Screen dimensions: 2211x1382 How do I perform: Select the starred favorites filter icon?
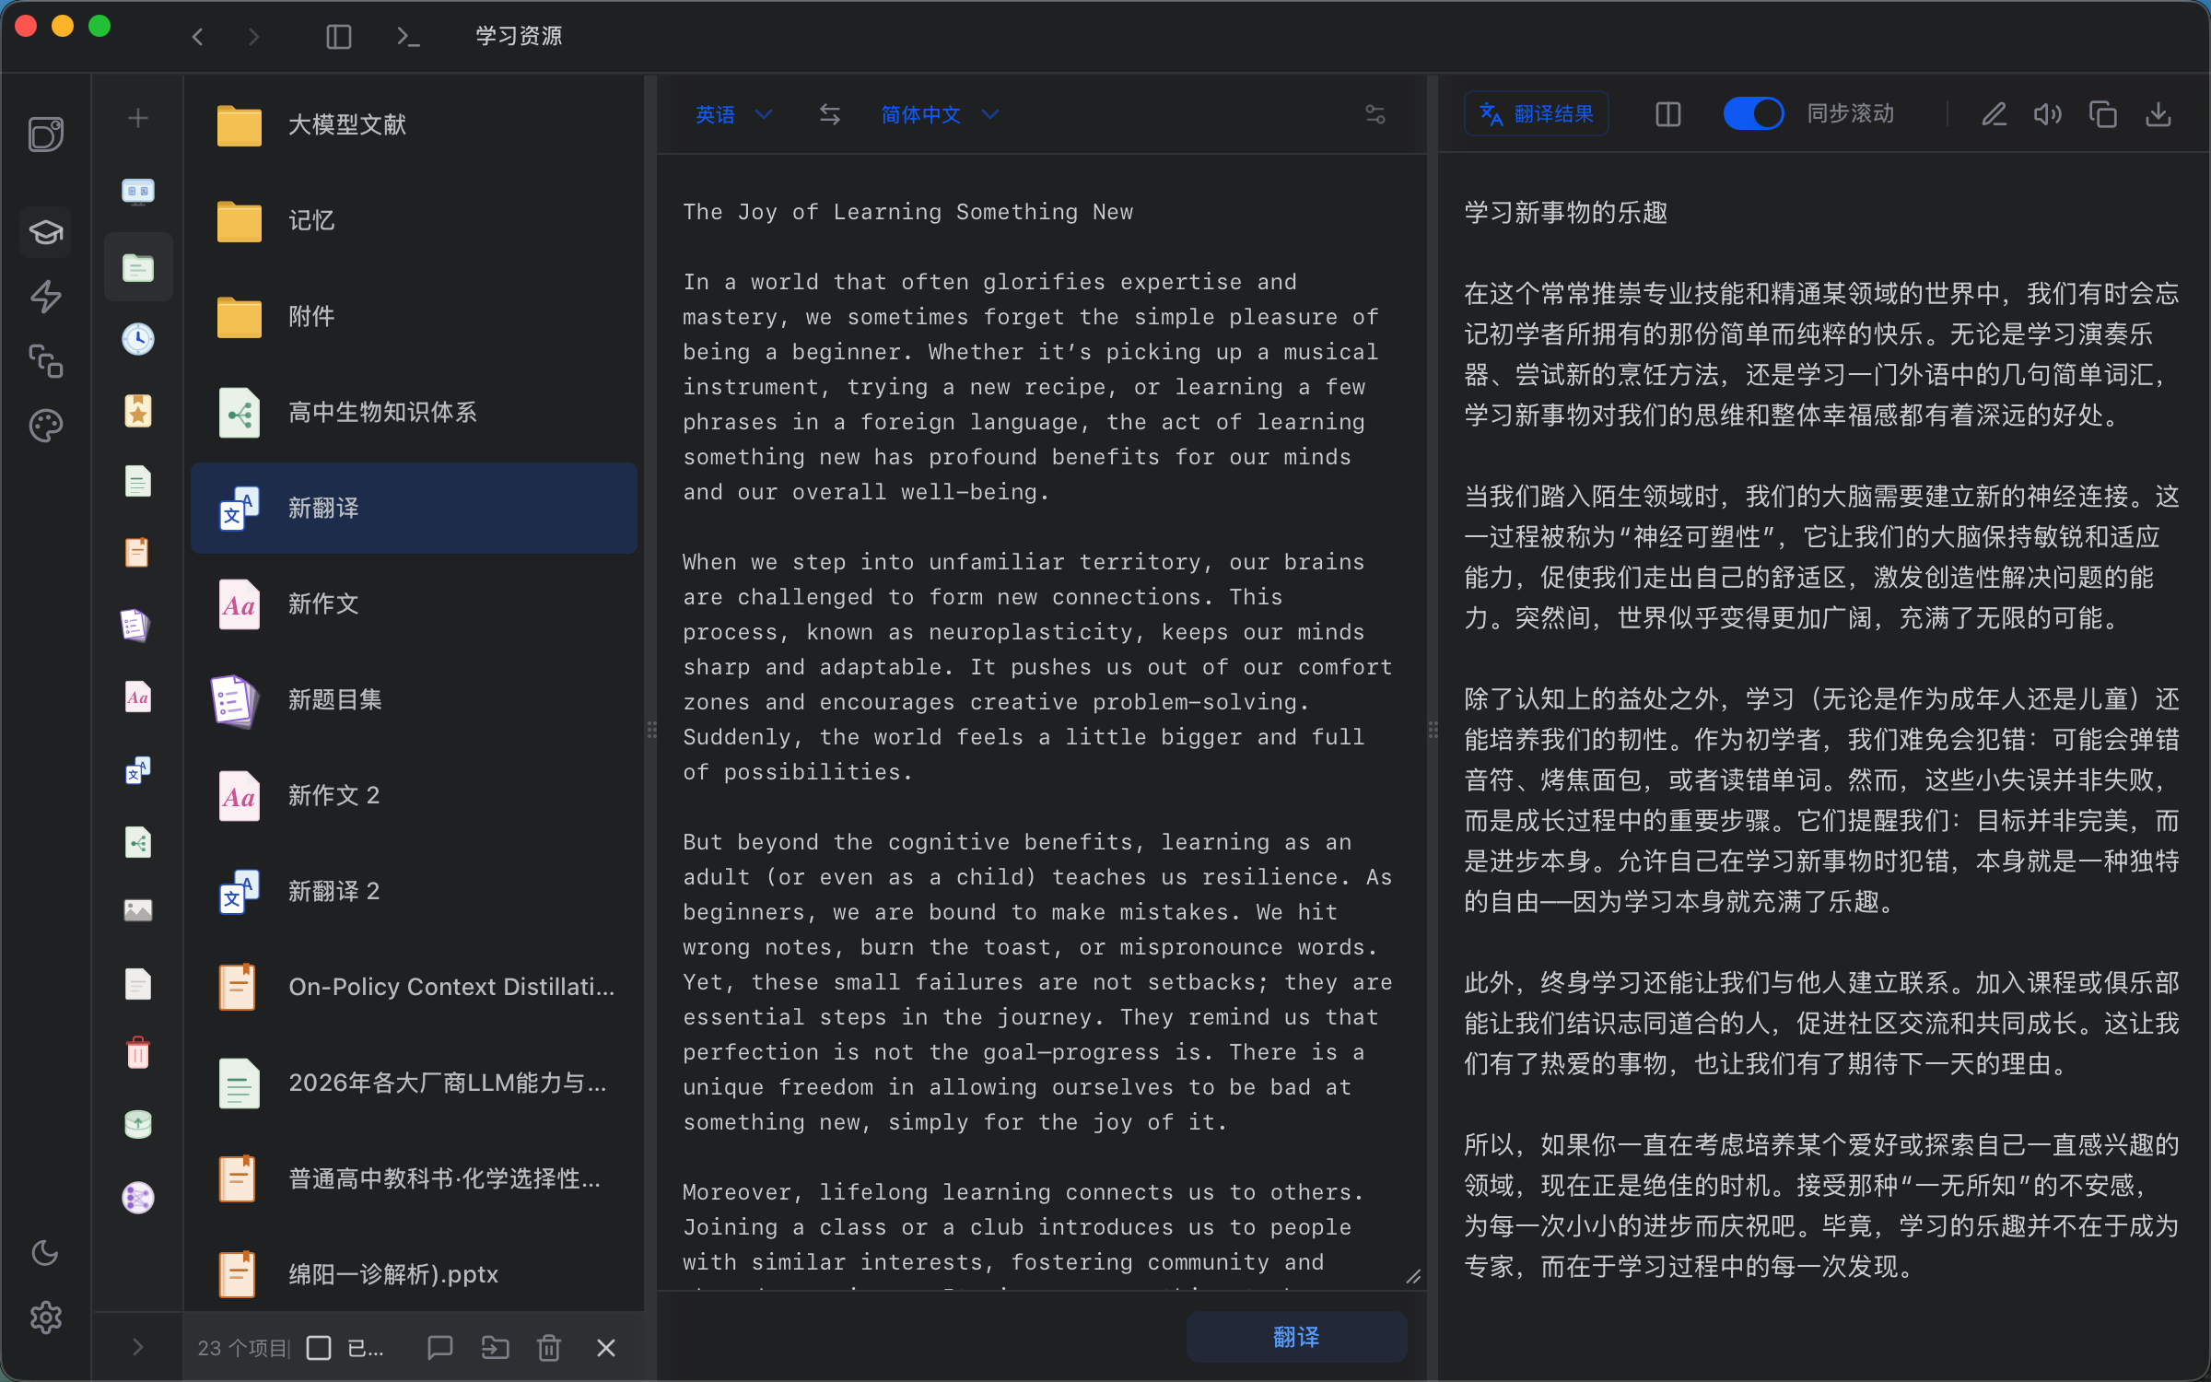138,411
